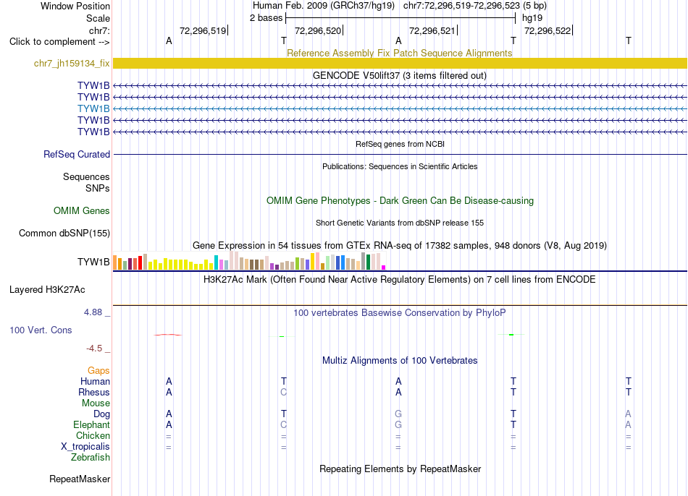
Task: Select the light-blue TYW1B transcript label
Action: pyautogui.click(x=93, y=108)
